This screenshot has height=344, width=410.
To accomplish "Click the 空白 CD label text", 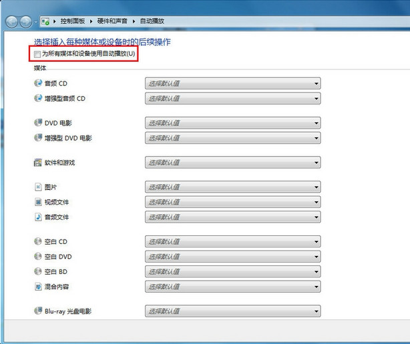I will (x=55, y=242).
